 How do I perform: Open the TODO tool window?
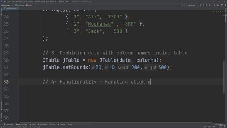[52, 124]
